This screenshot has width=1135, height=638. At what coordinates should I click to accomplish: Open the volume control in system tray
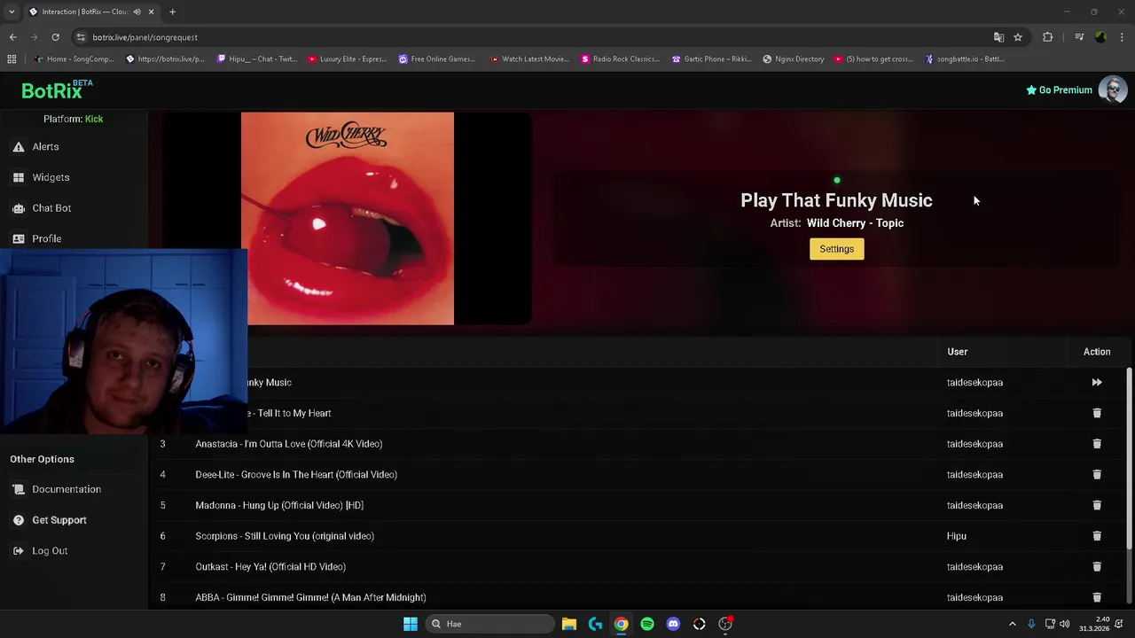[1064, 624]
